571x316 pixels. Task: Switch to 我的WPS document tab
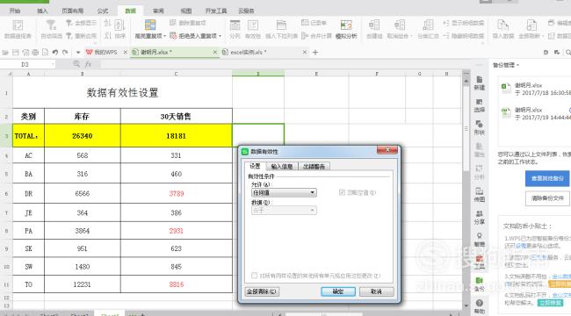pos(106,53)
